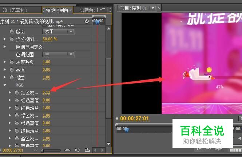The height and width of the screenshot is (157, 242).
Task: Open the effect controls panel menu
Action: pos(103,10)
